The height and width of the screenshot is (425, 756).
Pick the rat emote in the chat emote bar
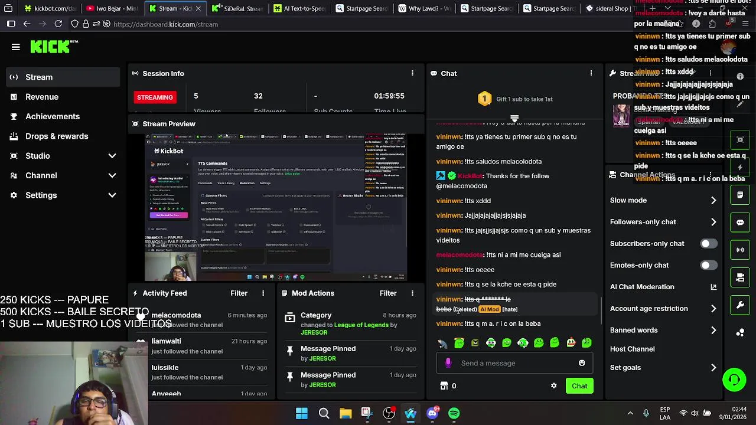pos(443,342)
